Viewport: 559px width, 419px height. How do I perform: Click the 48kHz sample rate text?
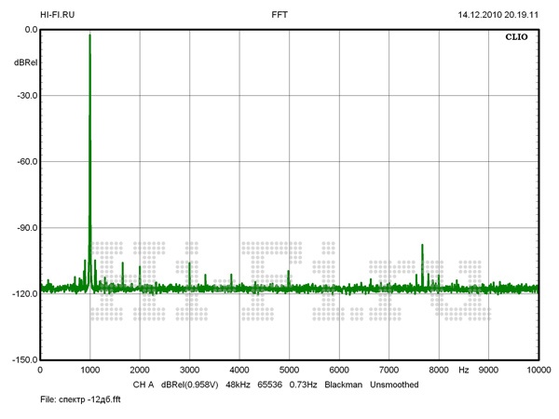tap(239, 384)
